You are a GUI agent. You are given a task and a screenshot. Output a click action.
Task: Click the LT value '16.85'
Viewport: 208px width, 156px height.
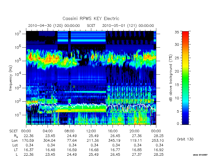[137, 150]
